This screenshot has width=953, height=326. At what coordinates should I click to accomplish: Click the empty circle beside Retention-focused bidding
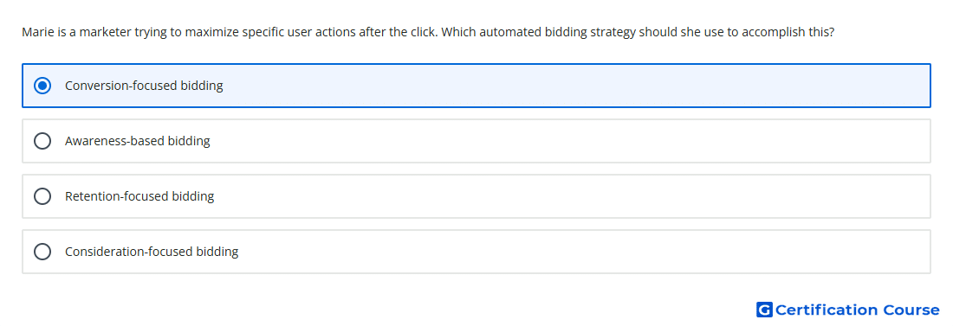(42, 196)
